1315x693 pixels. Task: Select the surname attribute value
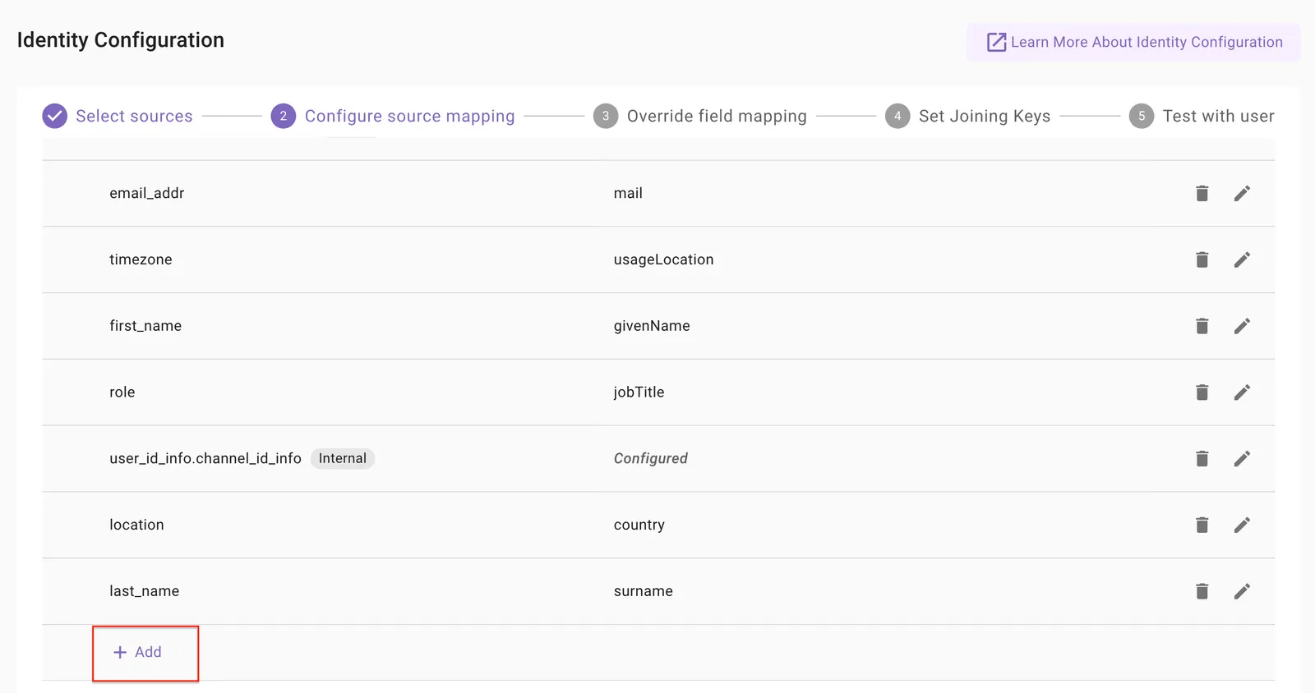[x=643, y=591]
